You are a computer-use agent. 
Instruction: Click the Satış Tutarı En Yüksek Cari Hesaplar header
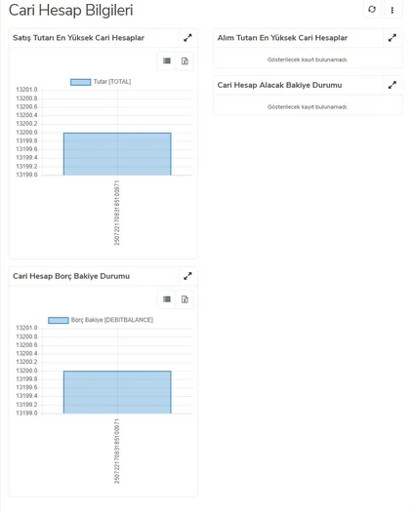click(x=78, y=38)
